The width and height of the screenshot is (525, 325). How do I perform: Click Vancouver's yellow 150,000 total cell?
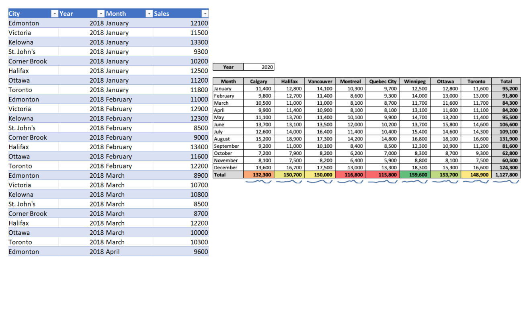[x=320, y=175]
